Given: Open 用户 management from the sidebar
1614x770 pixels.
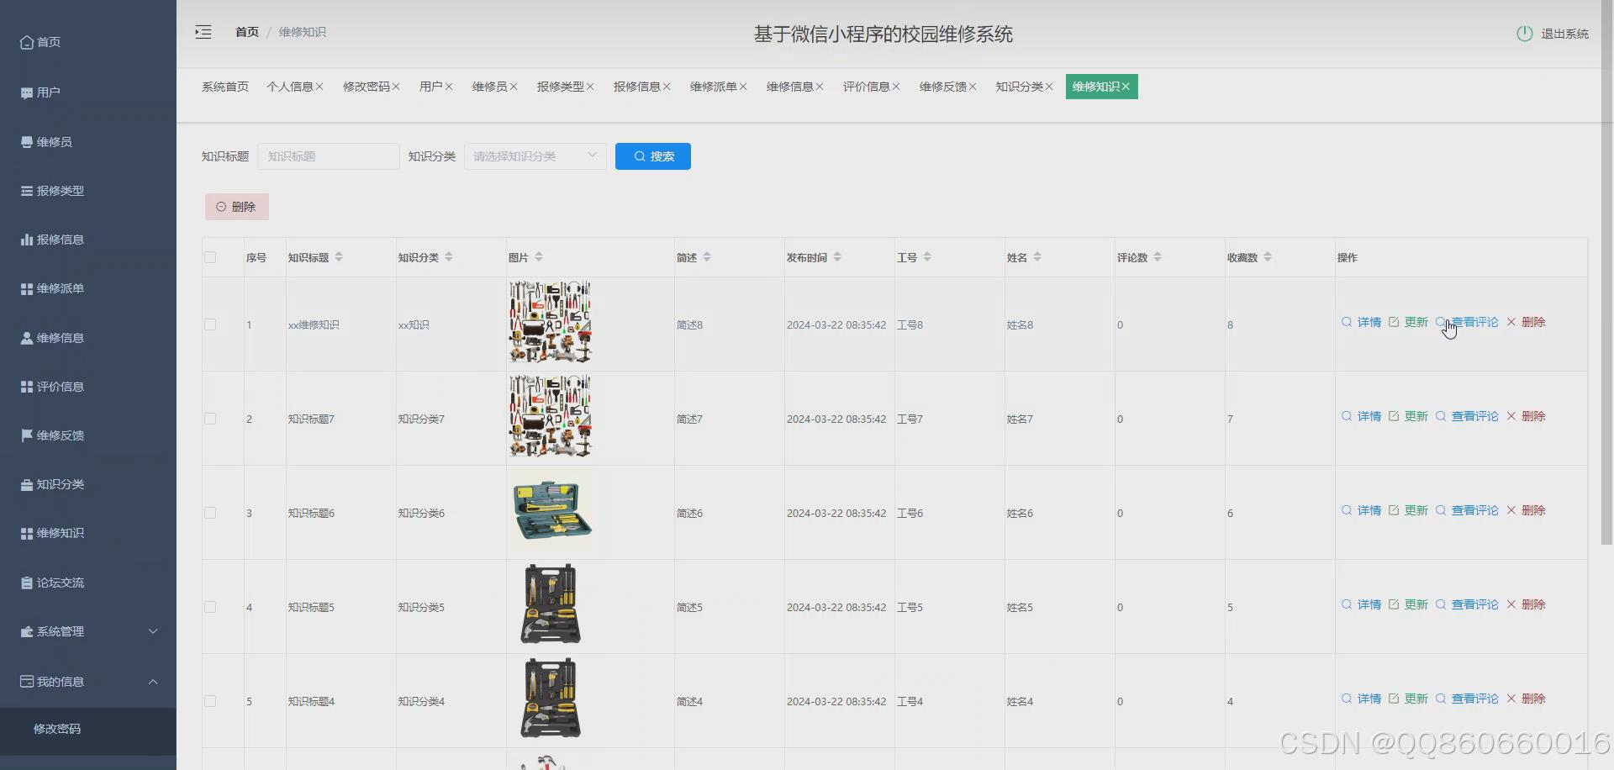Looking at the screenshot, I should pos(47,92).
